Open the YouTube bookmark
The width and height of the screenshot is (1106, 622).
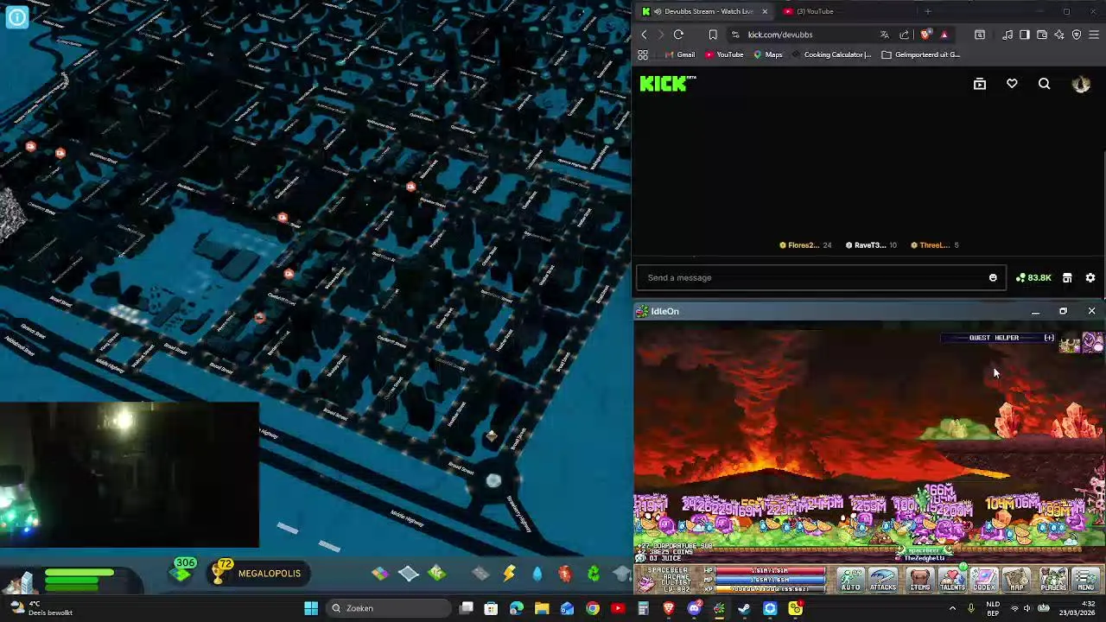[724, 54]
